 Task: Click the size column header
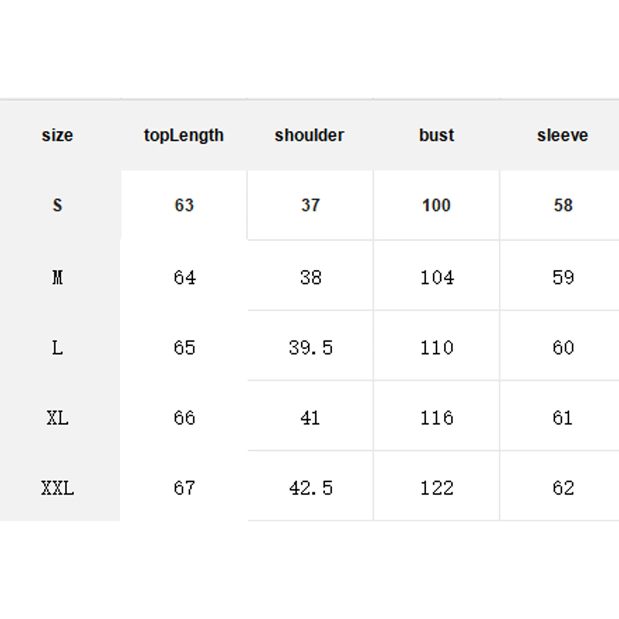[57, 135]
